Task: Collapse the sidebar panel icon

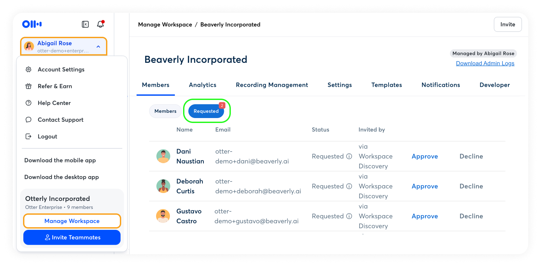Action: (x=85, y=24)
